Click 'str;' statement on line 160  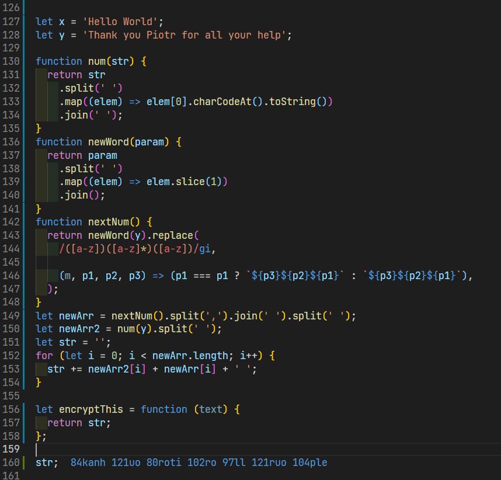[x=47, y=462]
